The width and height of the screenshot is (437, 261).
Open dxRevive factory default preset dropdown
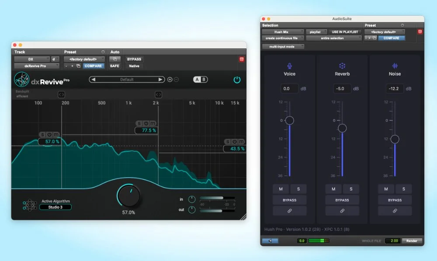point(84,59)
